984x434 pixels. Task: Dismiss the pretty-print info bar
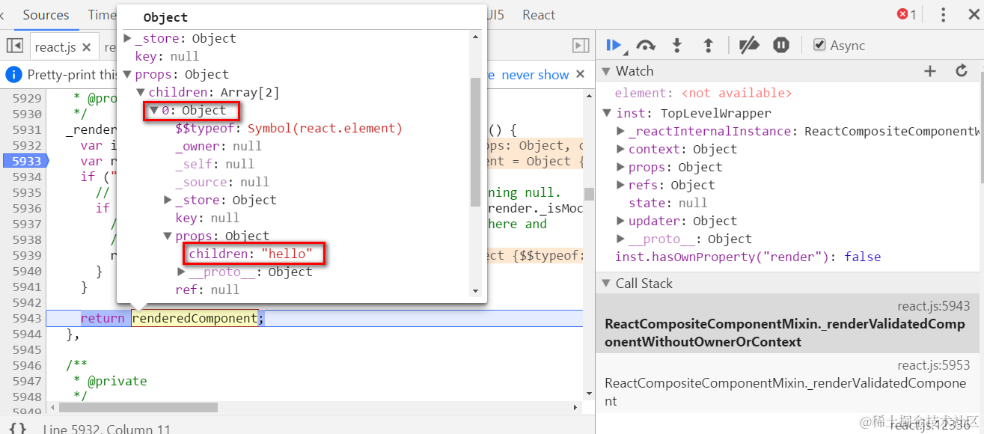[x=581, y=74]
